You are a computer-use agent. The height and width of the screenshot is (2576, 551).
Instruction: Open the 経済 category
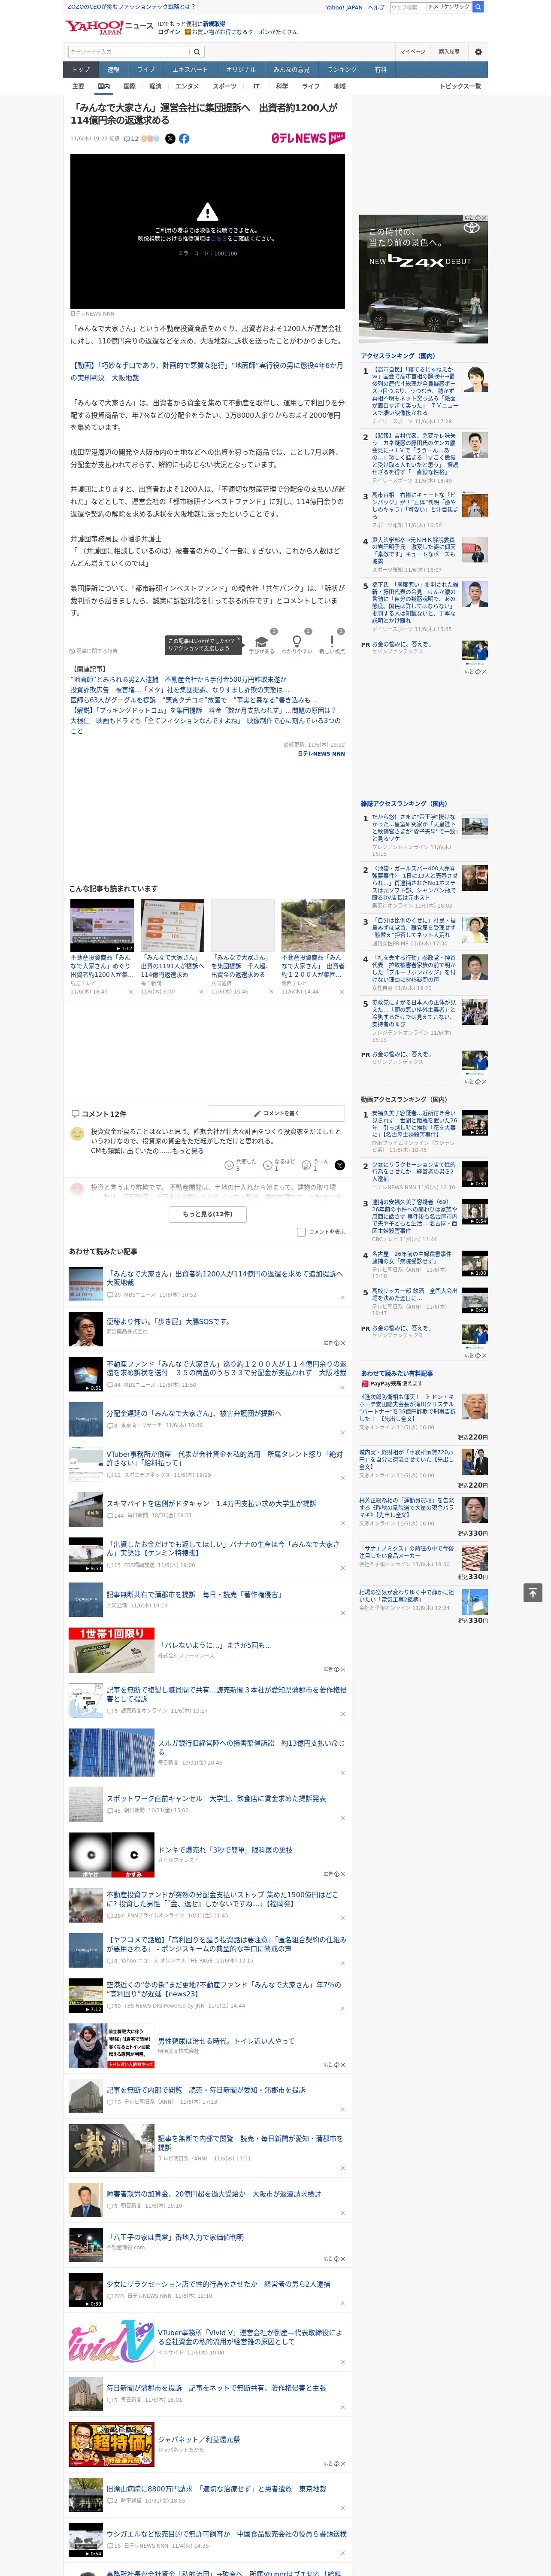pos(155,86)
